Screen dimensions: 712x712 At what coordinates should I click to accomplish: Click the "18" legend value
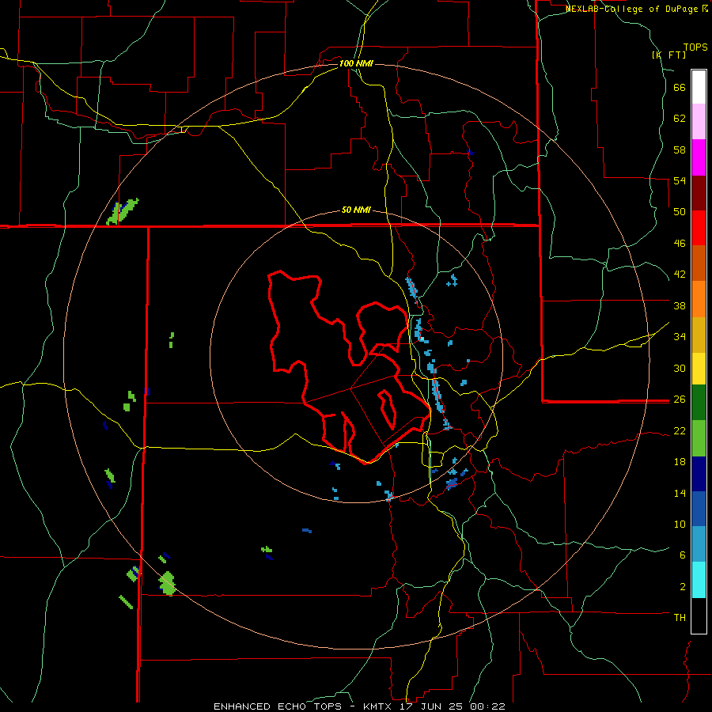pyautogui.click(x=680, y=462)
